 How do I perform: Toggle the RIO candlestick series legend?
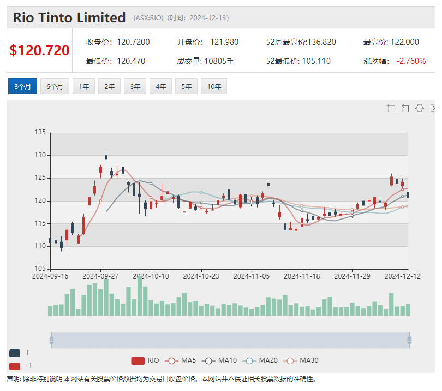pos(146,360)
